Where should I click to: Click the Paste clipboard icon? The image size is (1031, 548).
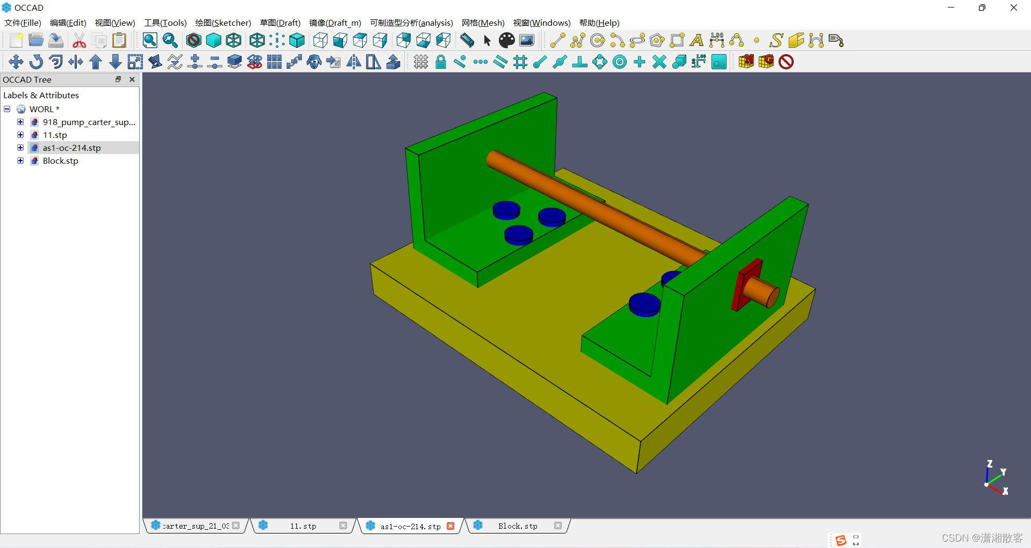(x=119, y=40)
